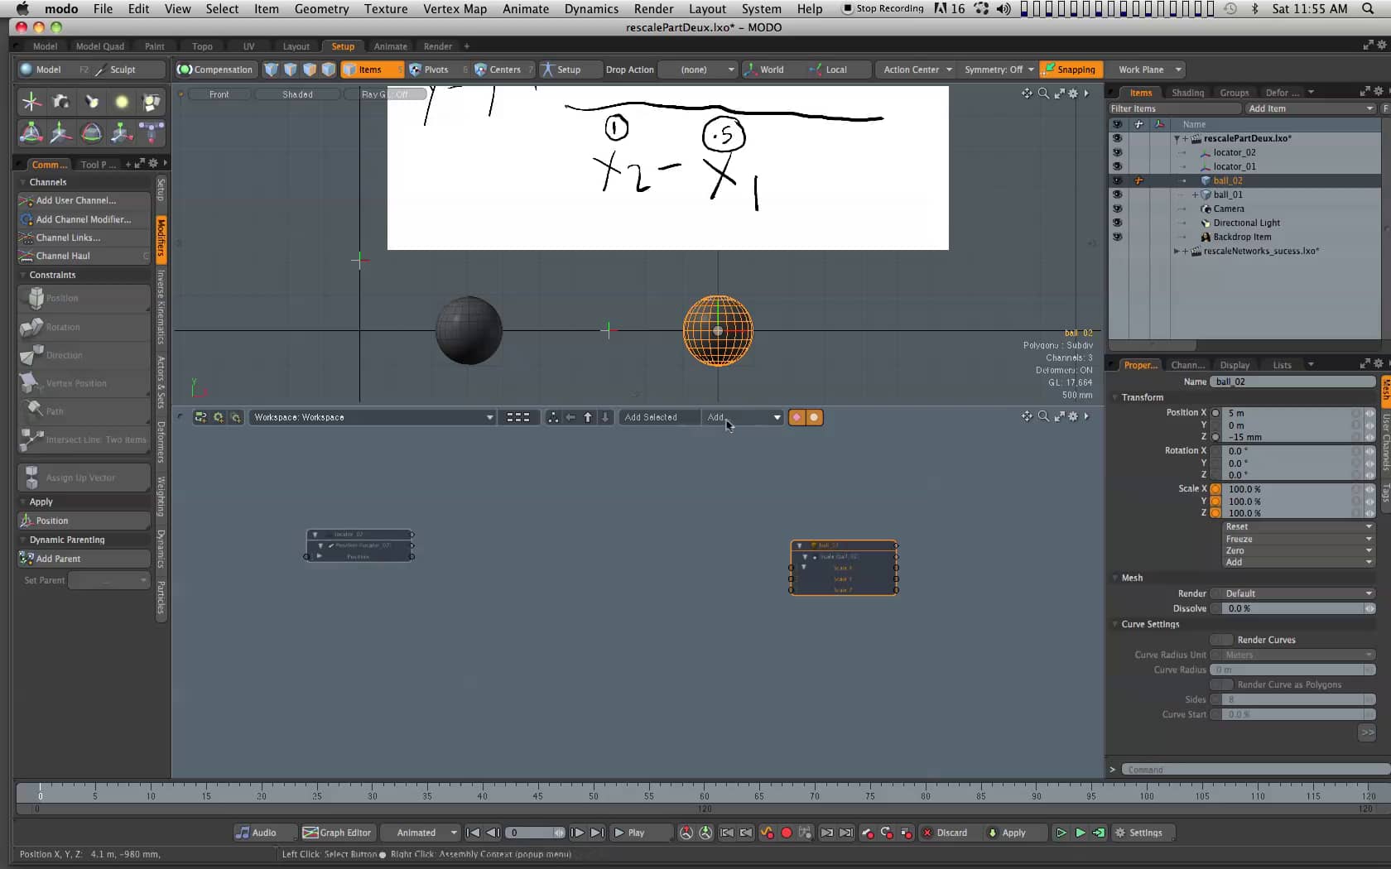Screen dimensions: 1391x869
Task: Click the Add Parent button
Action: pos(84,559)
